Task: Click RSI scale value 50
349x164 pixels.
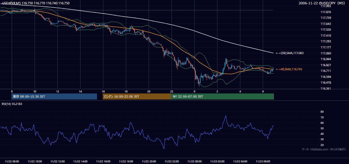Action: point(322,128)
